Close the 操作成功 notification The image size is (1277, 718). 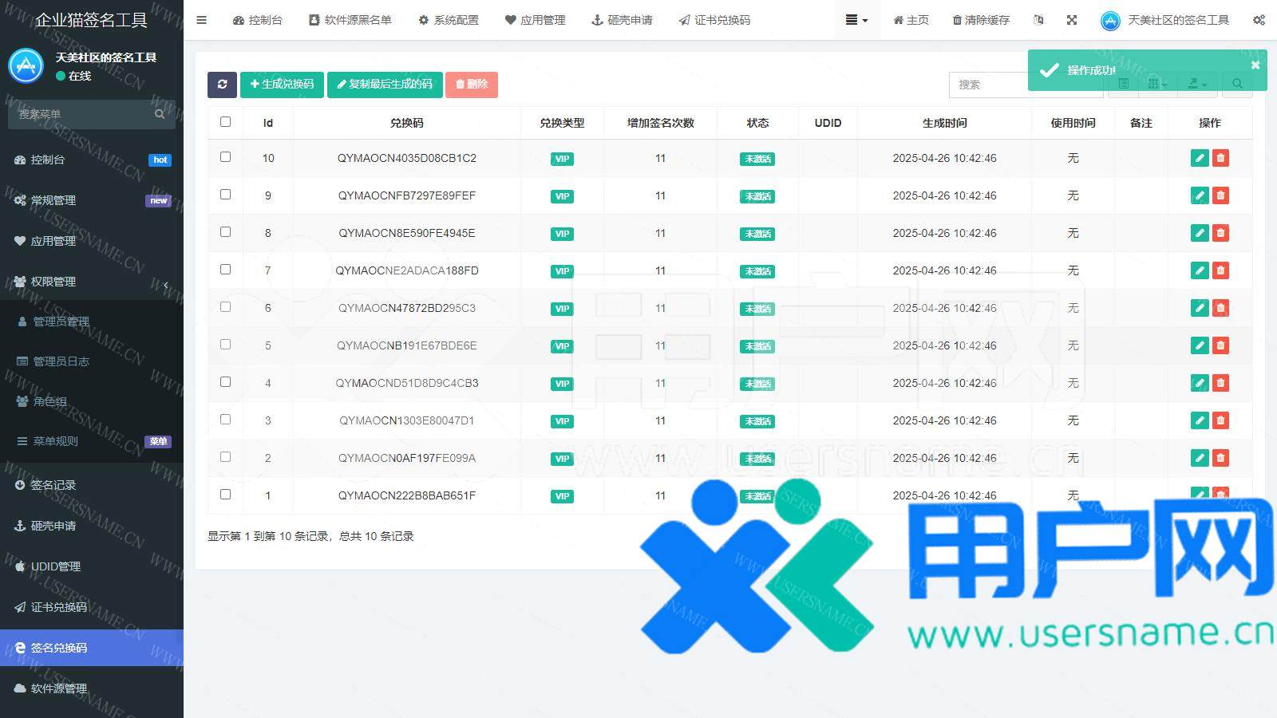pyautogui.click(x=1255, y=65)
